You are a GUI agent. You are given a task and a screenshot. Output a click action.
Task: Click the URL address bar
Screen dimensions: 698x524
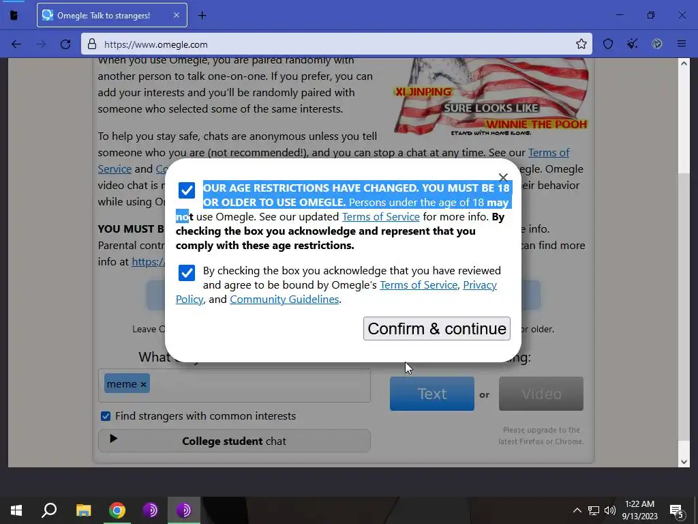pyautogui.click(x=337, y=44)
